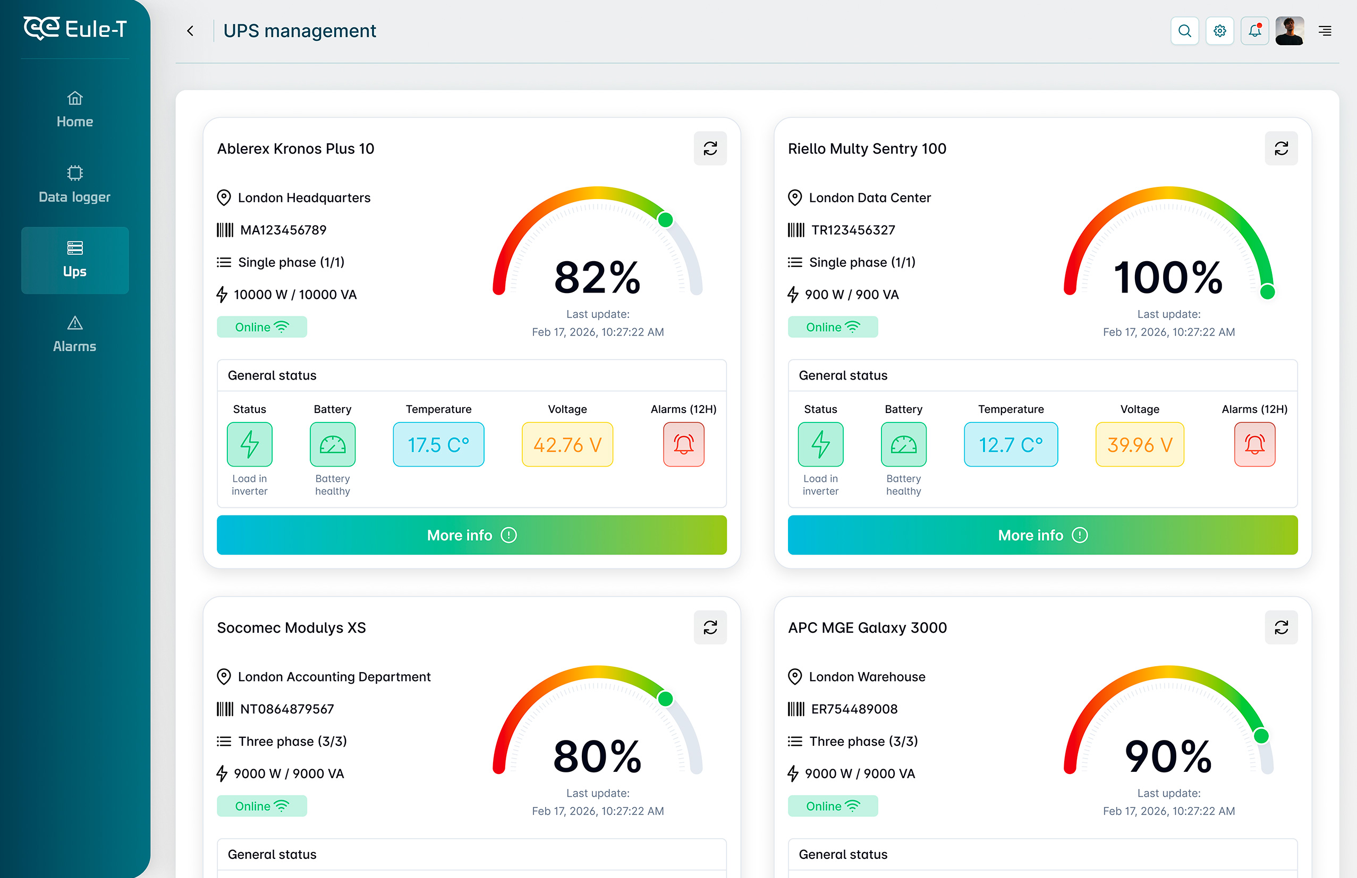The height and width of the screenshot is (878, 1357).
Task: Click the search icon in header
Action: pyautogui.click(x=1184, y=31)
